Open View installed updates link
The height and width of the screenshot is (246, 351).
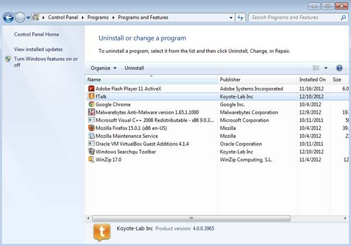(38, 49)
